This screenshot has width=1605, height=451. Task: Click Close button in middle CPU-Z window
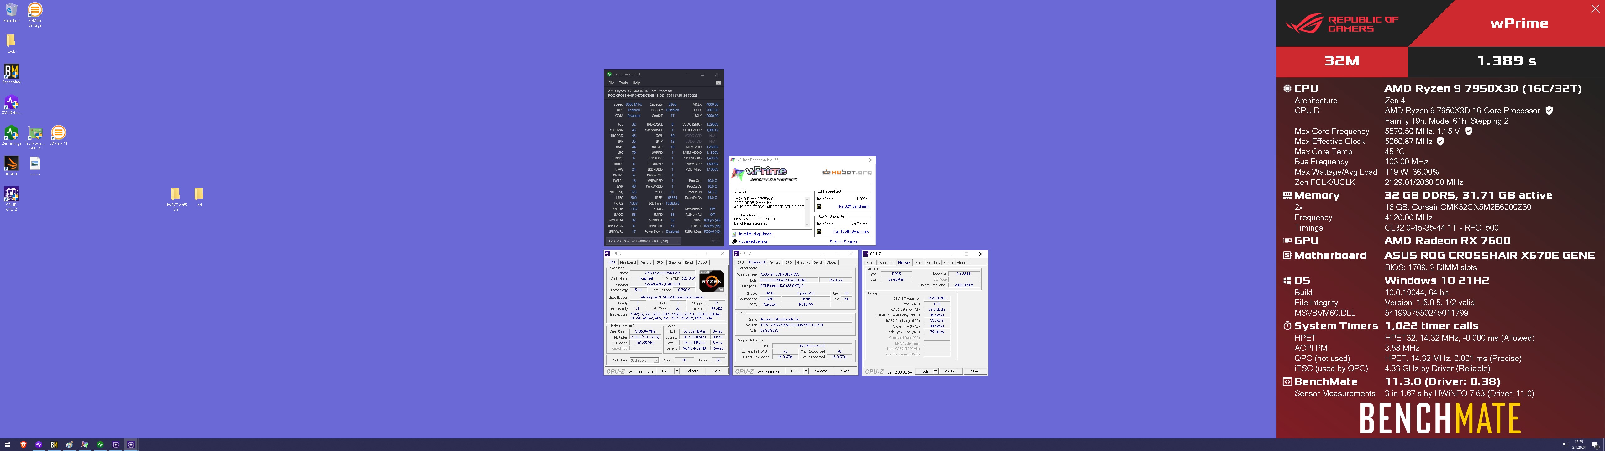(x=845, y=371)
